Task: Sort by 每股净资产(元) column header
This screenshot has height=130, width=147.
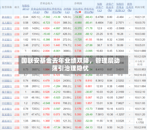Action: [x=100, y=7]
